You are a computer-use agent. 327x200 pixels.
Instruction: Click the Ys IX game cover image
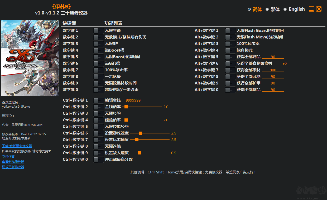point(30,58)
